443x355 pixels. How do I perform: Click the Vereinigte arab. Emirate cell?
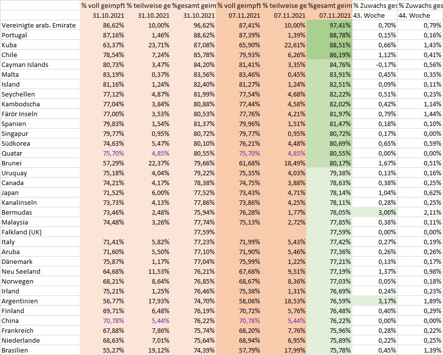coord(39,25)
